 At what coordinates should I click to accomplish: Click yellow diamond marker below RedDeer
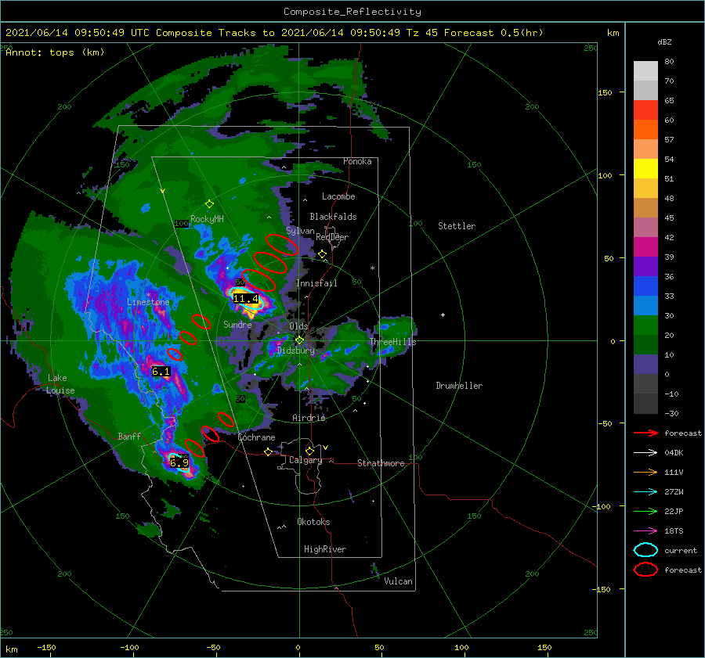click(x=323, y=254)
